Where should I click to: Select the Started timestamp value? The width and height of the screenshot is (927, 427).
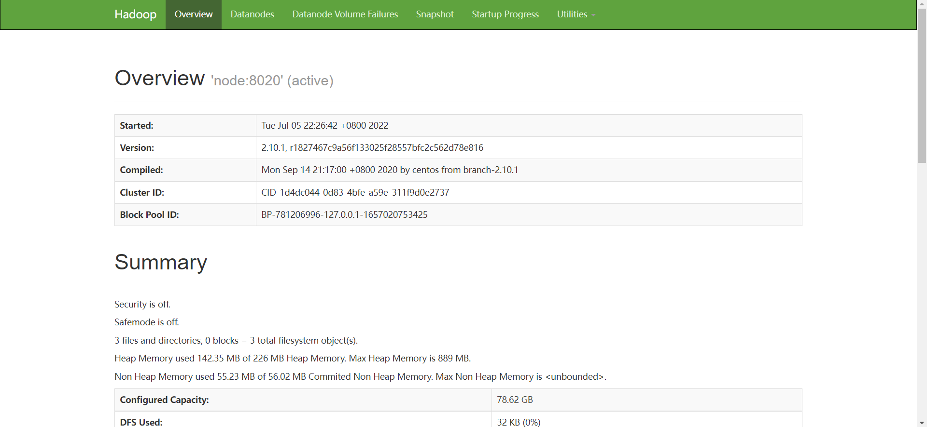tap(325, 126)
